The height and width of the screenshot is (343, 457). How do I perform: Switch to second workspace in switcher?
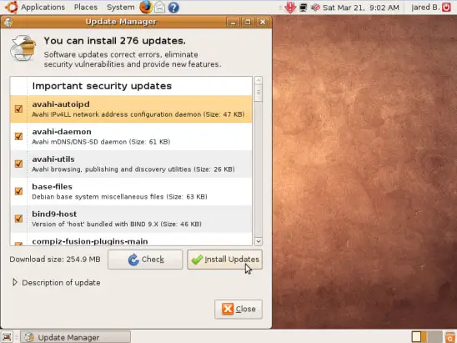point(434,337)
